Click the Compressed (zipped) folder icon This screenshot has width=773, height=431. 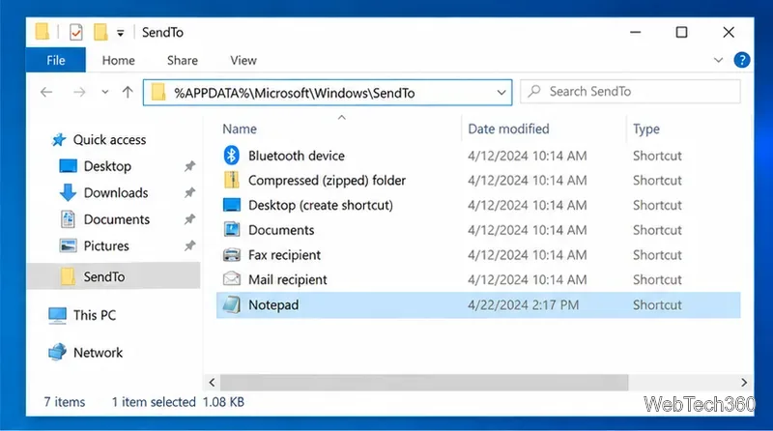coord(231,180)
